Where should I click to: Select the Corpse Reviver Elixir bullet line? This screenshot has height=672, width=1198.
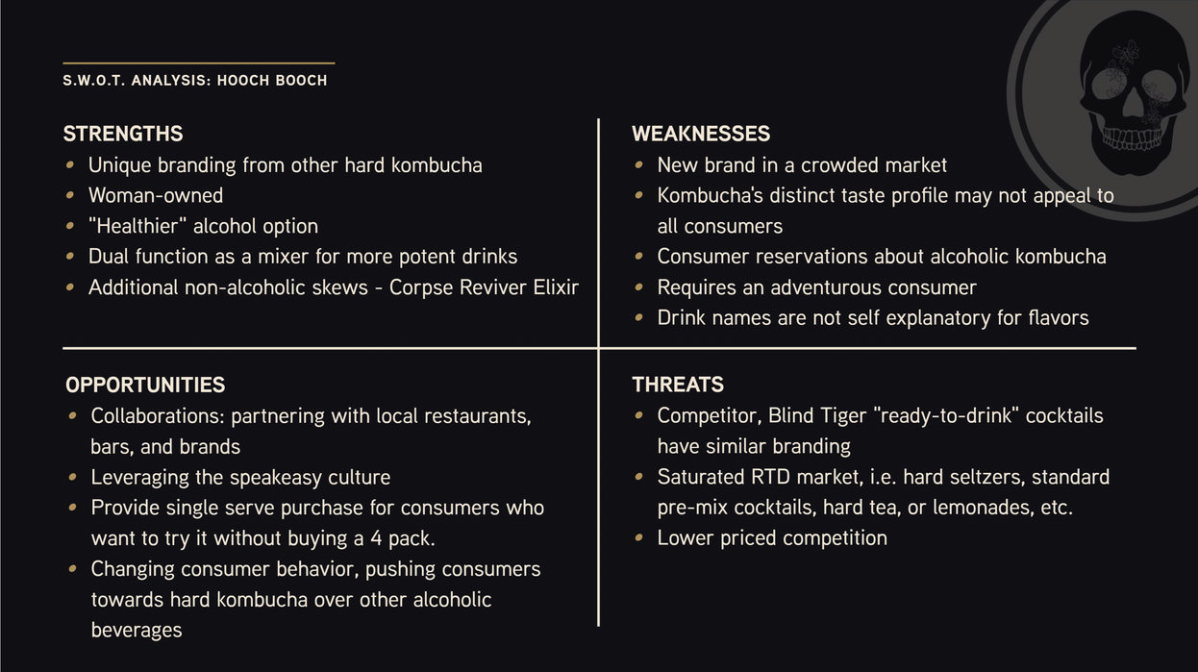334,287
